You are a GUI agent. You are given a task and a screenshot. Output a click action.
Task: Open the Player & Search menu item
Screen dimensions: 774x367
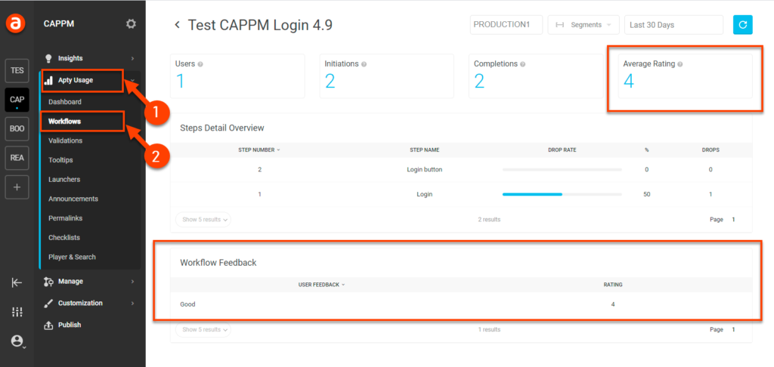coord(72,257)
